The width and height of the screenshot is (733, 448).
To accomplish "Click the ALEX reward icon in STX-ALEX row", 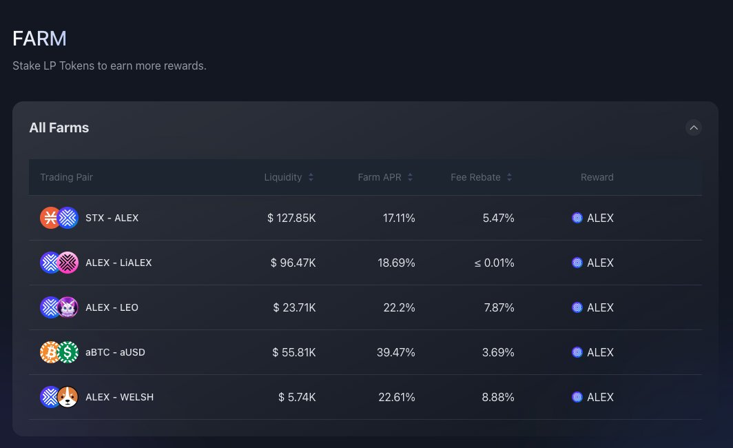I will coord(577,218).
